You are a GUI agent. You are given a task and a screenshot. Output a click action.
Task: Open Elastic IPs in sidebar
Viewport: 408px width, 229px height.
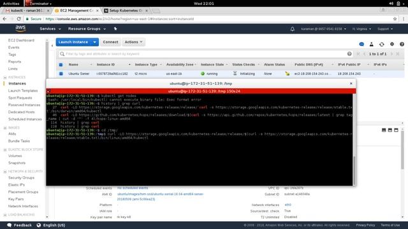tap(16, 185)
